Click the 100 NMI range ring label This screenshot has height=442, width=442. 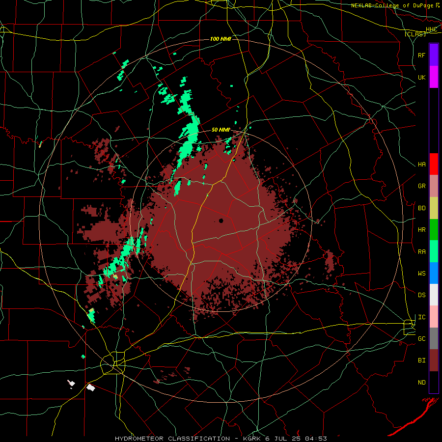click(x=221, y=39)
